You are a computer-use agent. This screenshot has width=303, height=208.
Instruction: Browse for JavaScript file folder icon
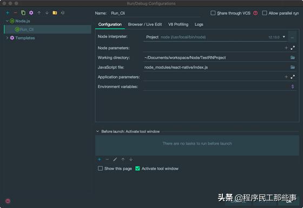(x=293, y=67)
